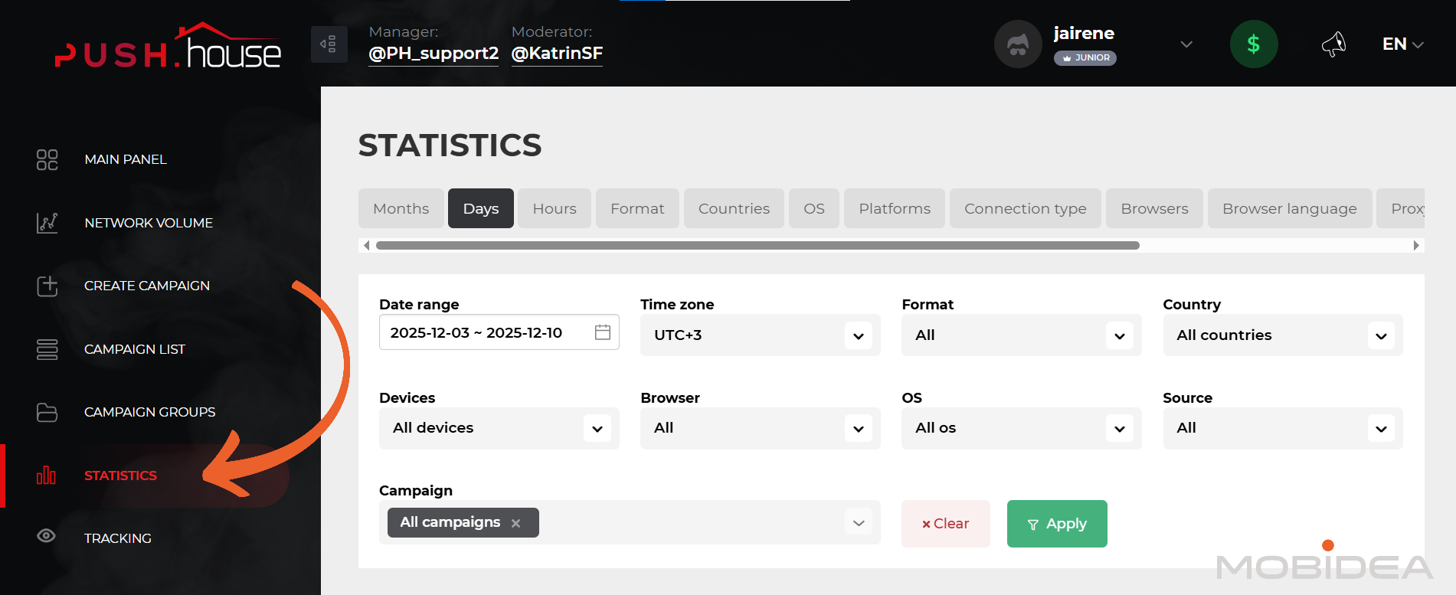The height and width of the screenshot is (595, 1456).
Task: Click the Create Campaign plus icon
Action: (47, 286)
